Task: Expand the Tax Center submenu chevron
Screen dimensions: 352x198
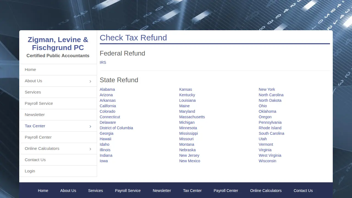Action: 90,126
